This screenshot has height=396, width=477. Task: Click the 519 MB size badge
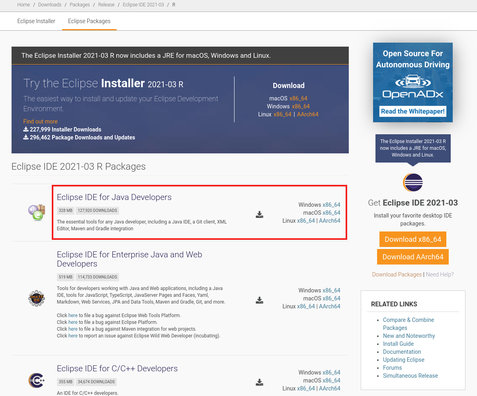pos(65,277)
